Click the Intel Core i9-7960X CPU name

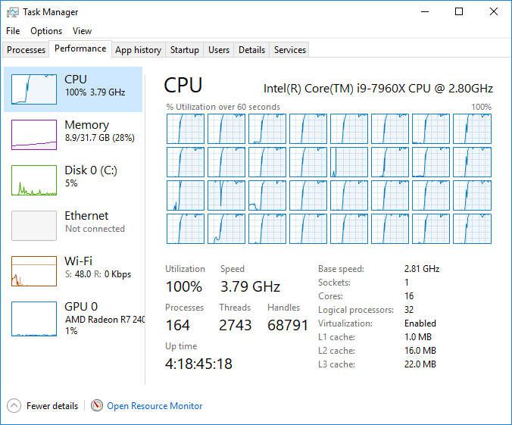[x=378, y=89]
